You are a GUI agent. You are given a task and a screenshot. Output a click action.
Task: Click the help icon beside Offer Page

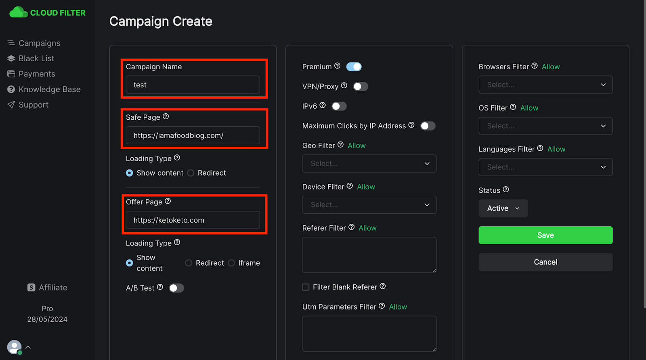(x=168, y=201)
